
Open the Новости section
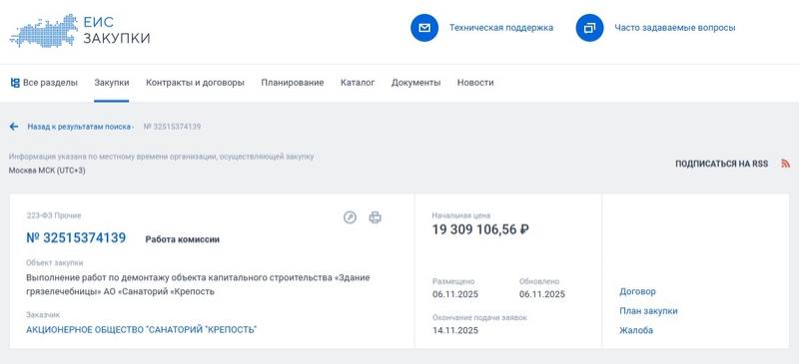475,83
